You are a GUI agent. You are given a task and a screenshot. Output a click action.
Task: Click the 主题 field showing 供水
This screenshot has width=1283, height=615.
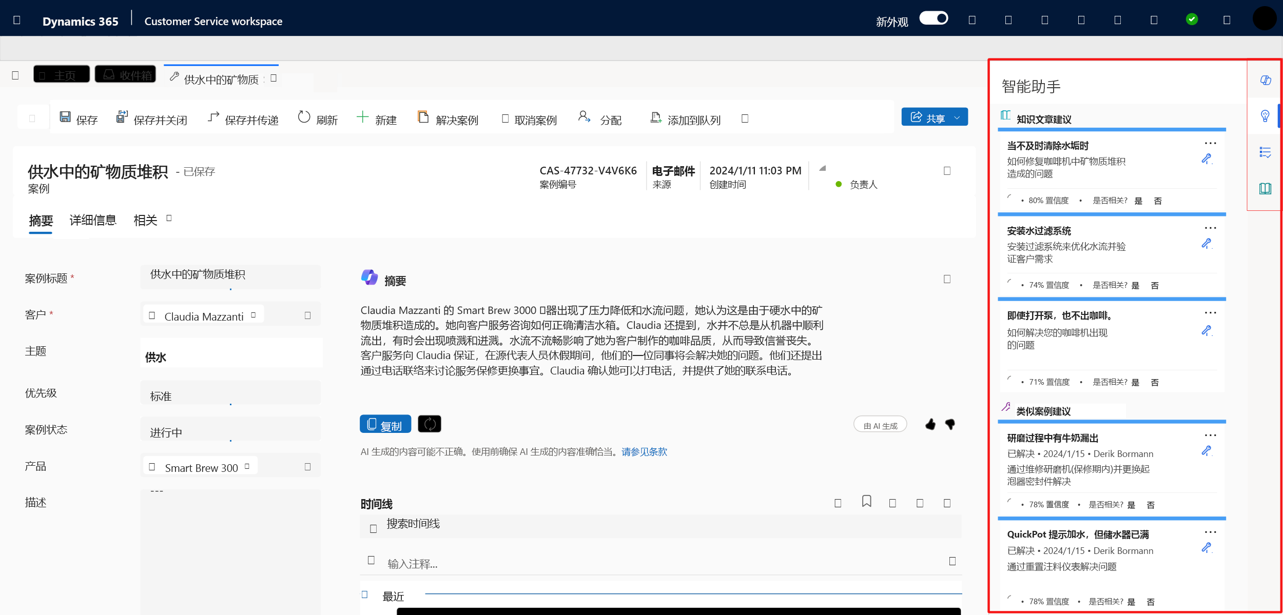pos(231,354)
